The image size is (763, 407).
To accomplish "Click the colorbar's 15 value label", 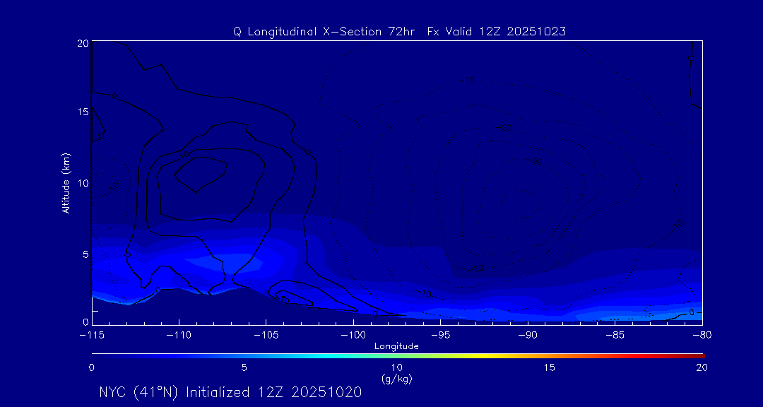I will point(549,367).
